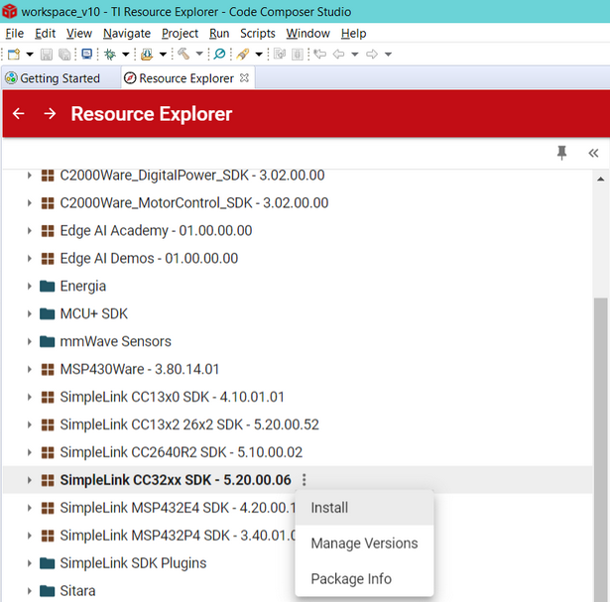Screen dimensions: 610x602
Task: Select the Resource Explorer tab
Action: coord(186,78)
